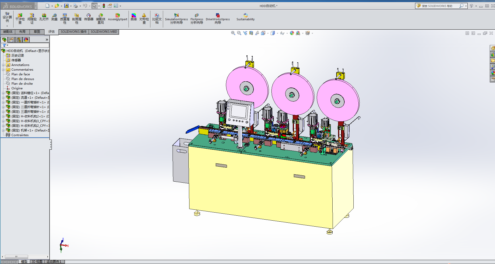Open the ConfigurationManager tab icon

pos(19,40)
